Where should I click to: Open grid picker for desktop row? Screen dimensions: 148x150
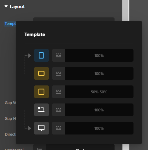pyautogui.click(x=58, y=128)
